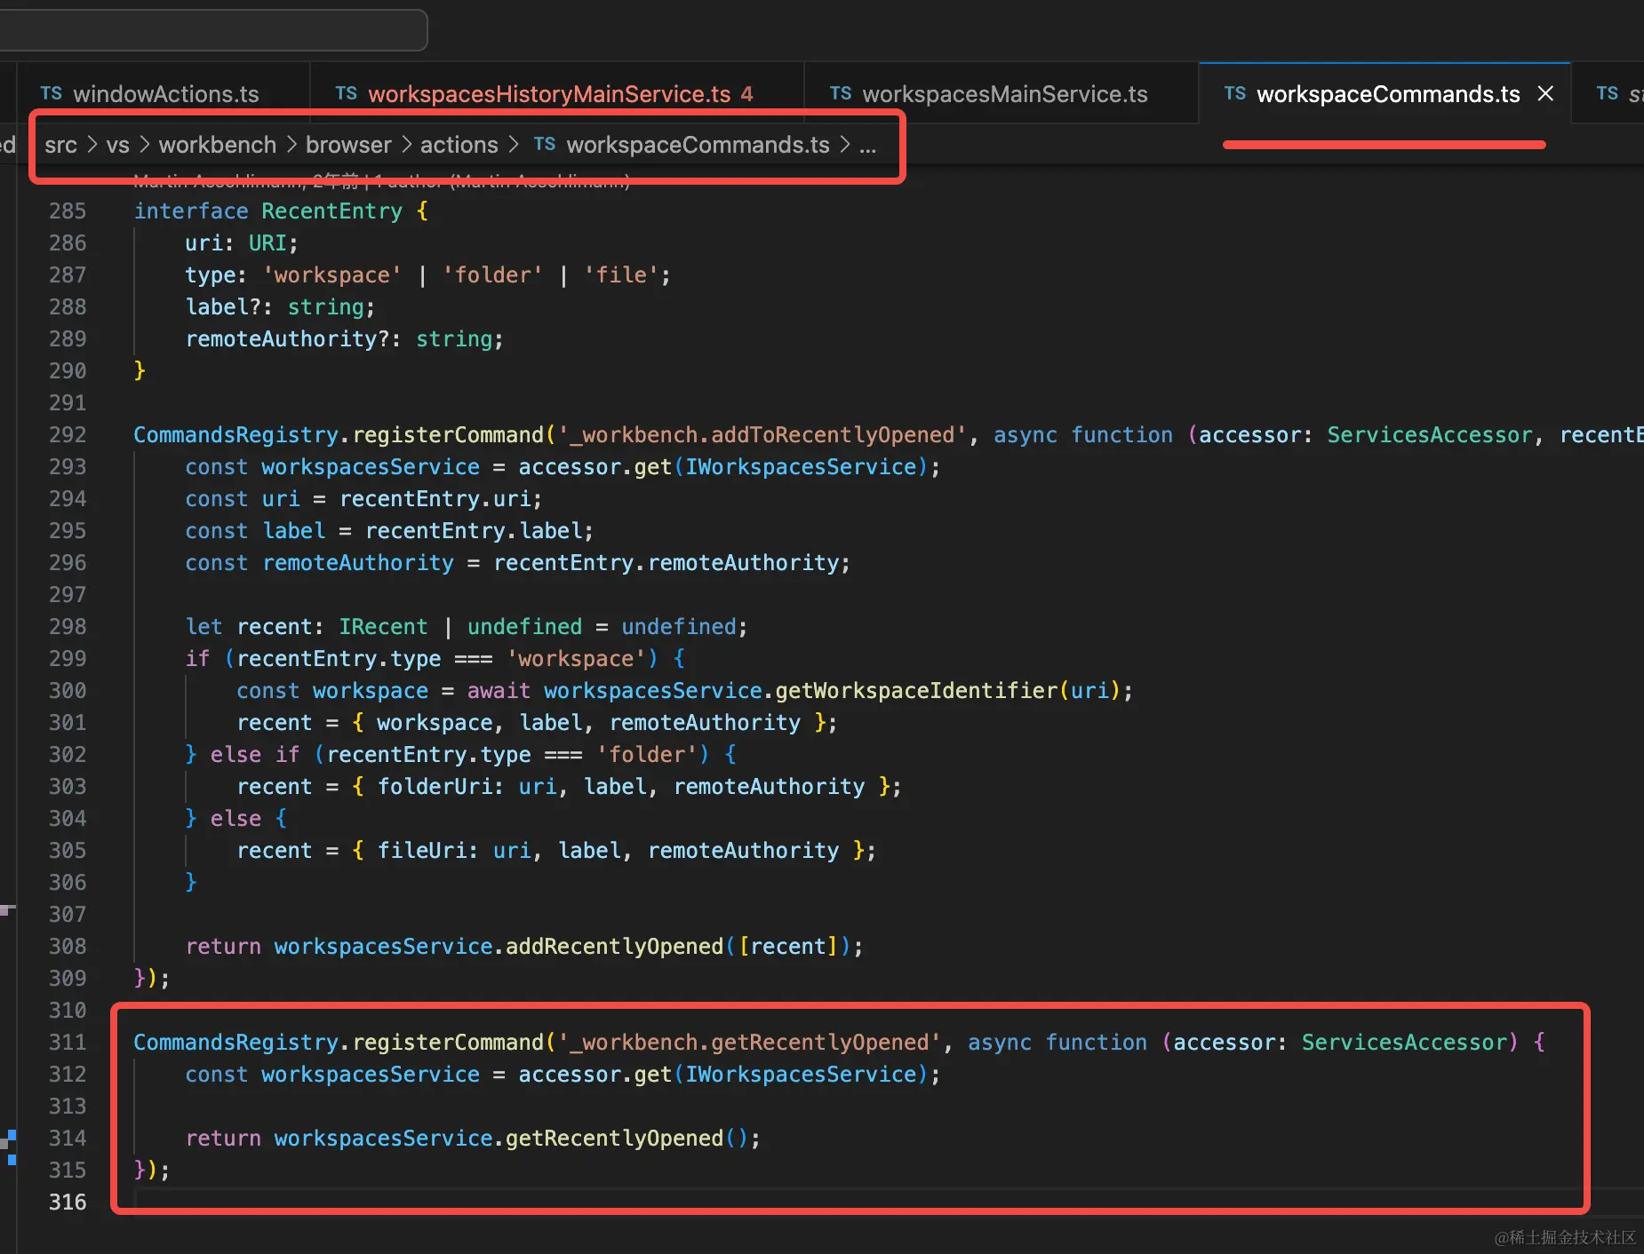Click the git blame annotation above line 285
This screenshot has width=1644, height=1254.
click(x=381, y=182)
